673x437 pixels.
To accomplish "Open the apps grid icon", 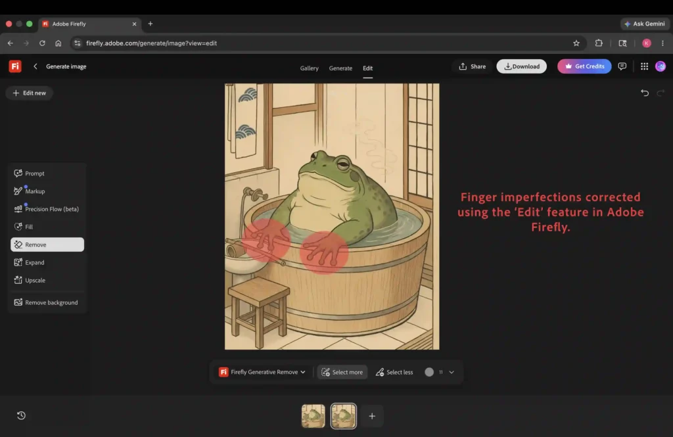I will coord(644,66).
